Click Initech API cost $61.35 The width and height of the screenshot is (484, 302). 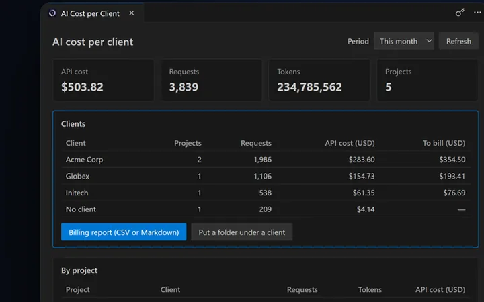pos(364,193)
